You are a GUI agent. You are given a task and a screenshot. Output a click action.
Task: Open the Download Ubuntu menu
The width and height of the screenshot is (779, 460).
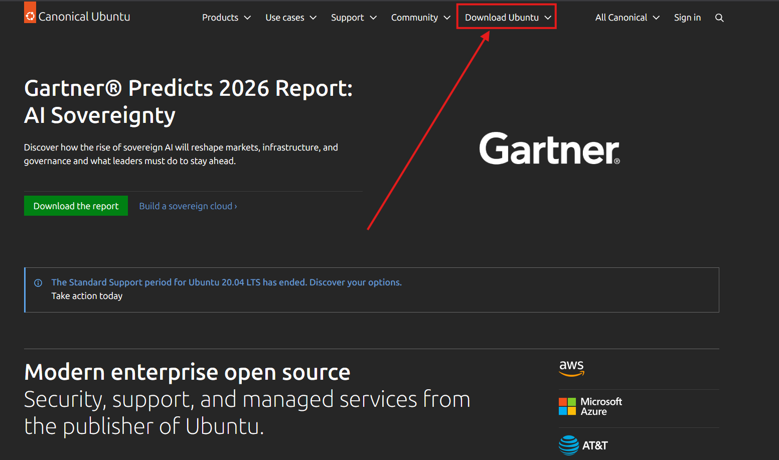(507, 18)
